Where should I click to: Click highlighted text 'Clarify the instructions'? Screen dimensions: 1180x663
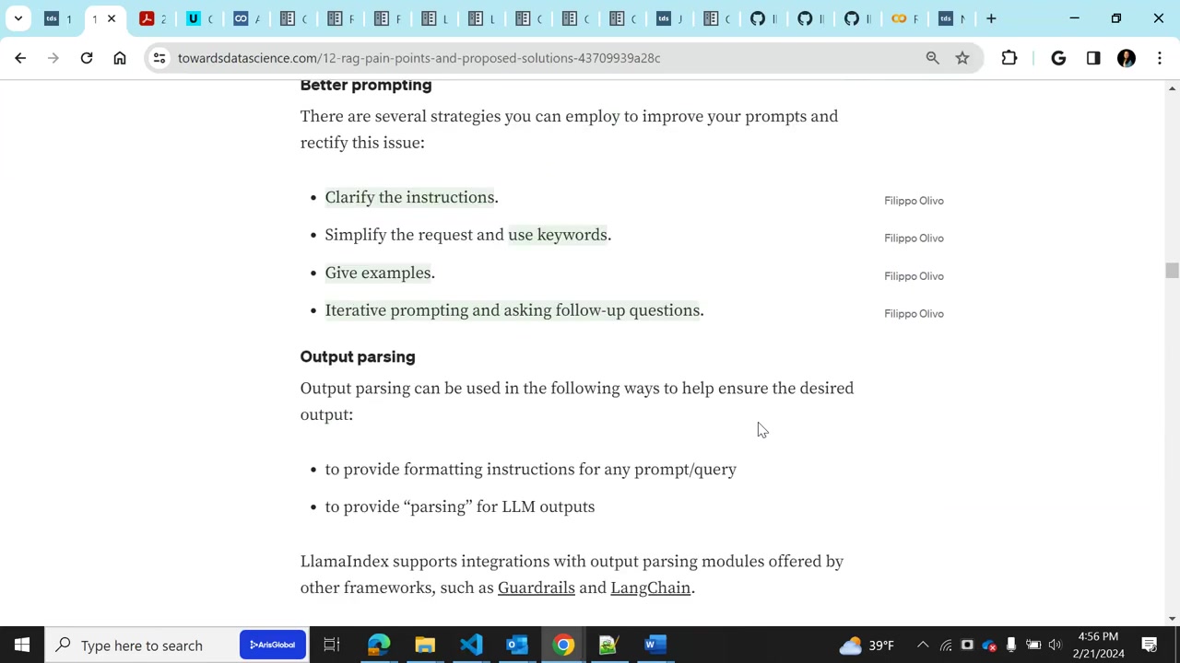click(409, 197)
